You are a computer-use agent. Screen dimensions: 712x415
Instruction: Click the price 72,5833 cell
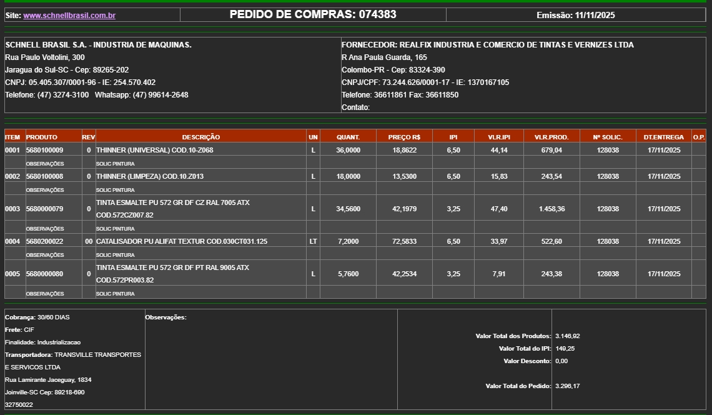[404, 241]
